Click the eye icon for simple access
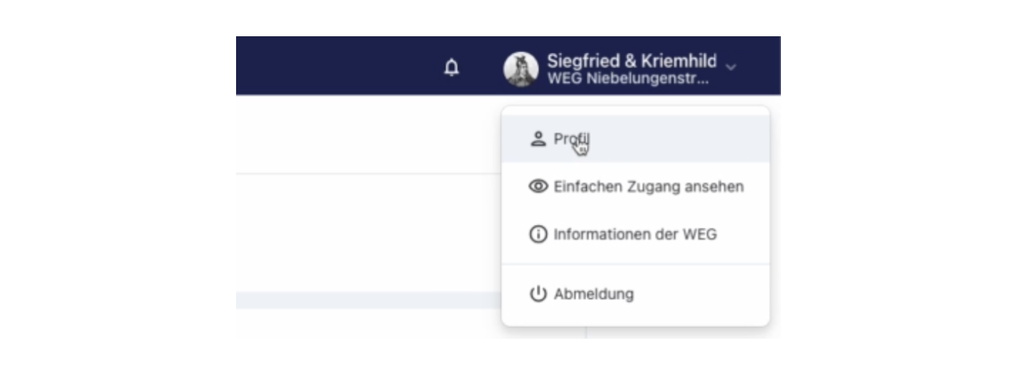 538,186
